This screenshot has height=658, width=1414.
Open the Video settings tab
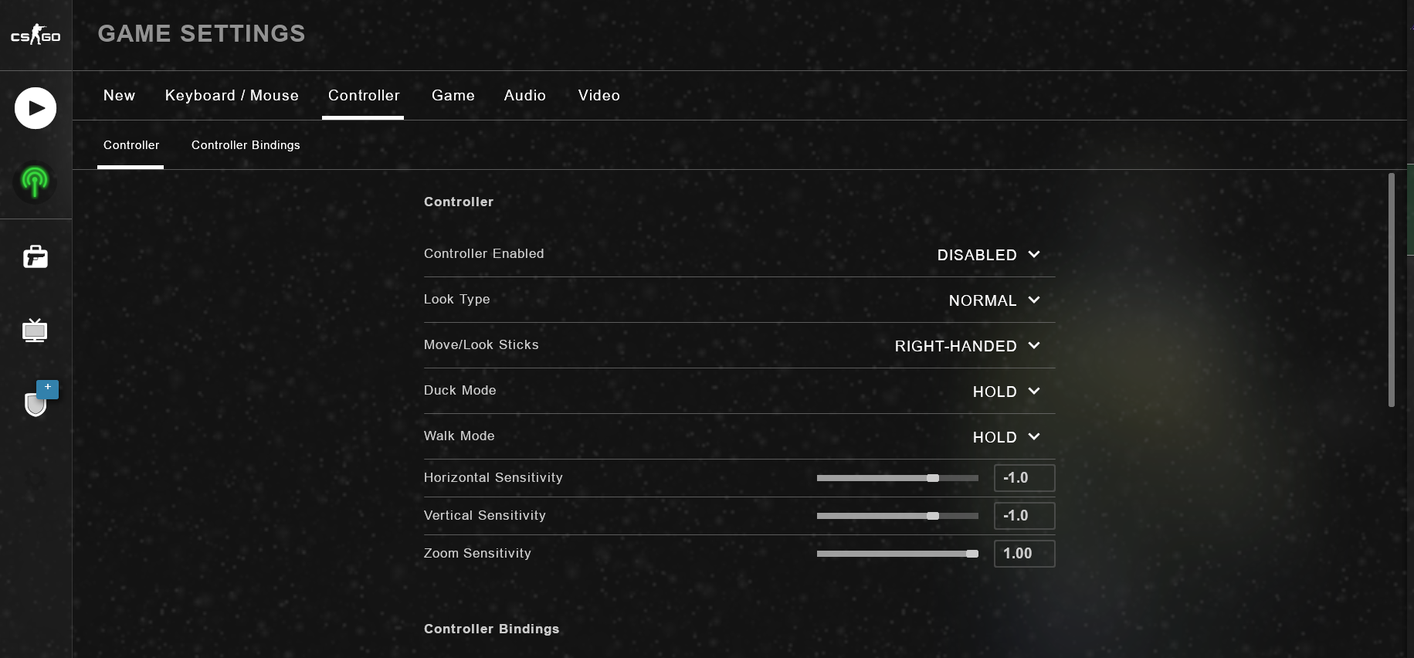pos(598,96)
